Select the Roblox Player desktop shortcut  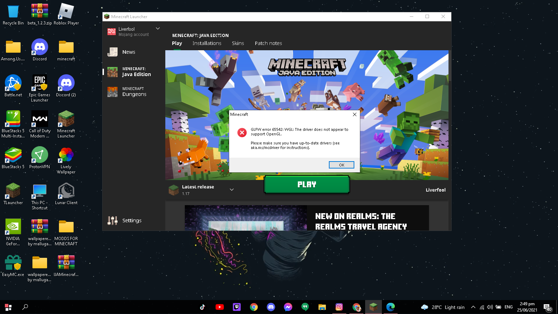pos(66,15)
